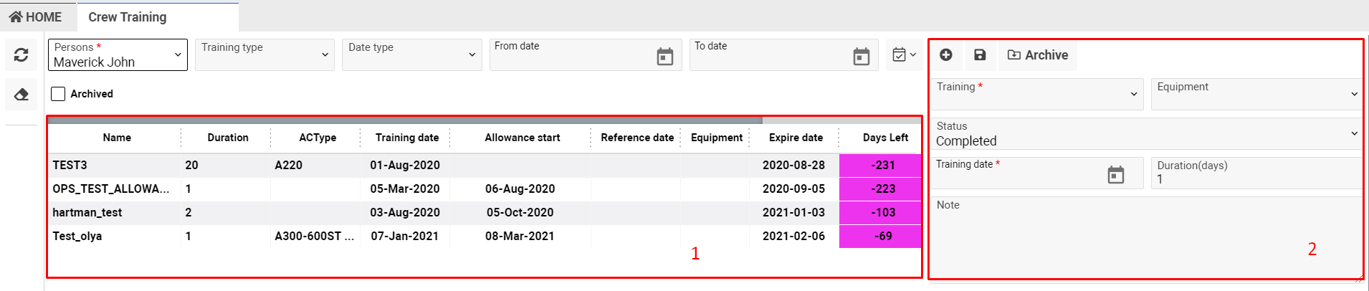Open the Training date calendar icon

pos(1115,174)
